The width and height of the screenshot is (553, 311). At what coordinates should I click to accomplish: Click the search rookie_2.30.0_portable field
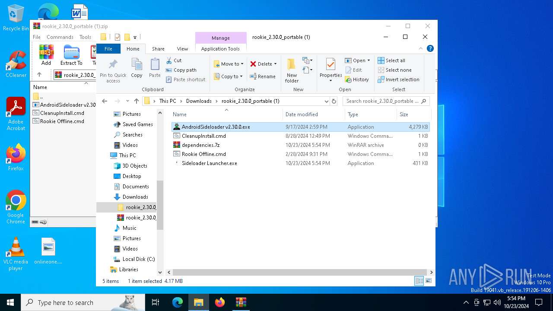tap(386, 101)
